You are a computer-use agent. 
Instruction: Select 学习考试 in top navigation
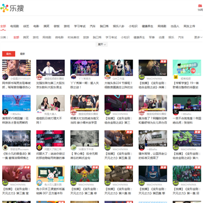pos(80,27)
